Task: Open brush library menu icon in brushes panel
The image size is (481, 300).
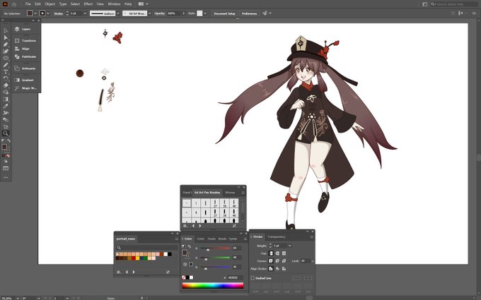Action: [185, 226]
